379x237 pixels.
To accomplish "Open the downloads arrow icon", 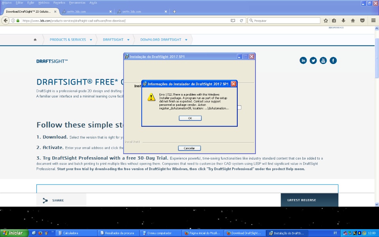I will coord(343,21).
